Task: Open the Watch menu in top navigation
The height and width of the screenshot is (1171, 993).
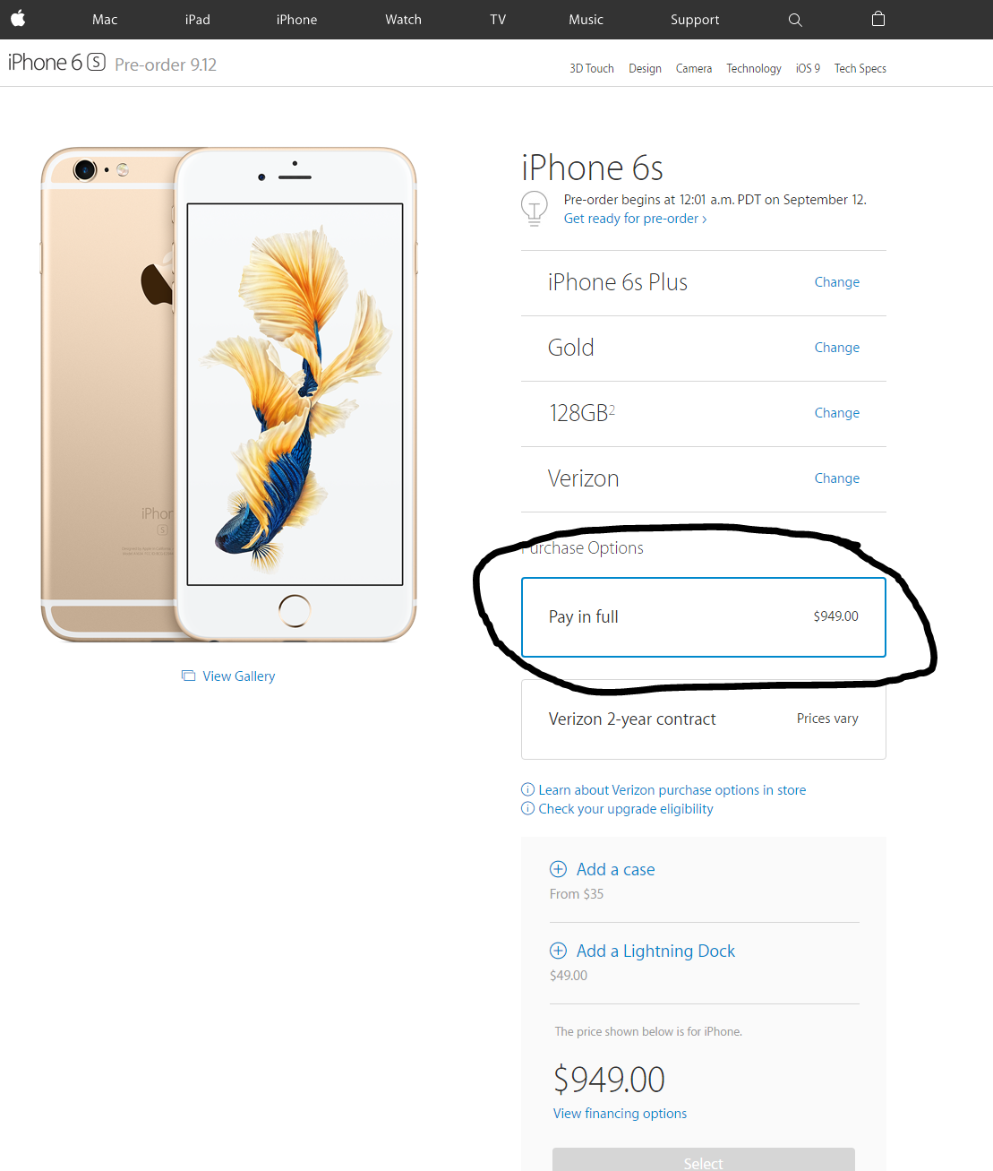Action: pyautogui.click(x=403, y=20)
